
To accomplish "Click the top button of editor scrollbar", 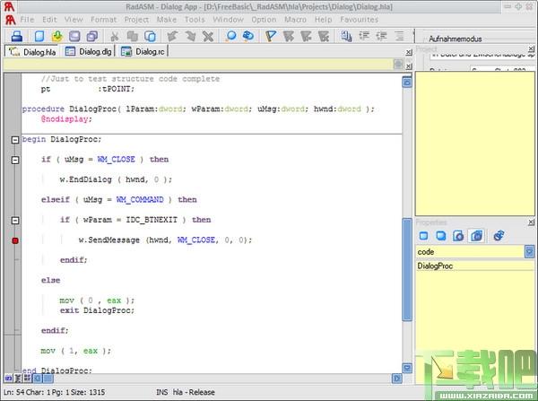I will 407,82.
